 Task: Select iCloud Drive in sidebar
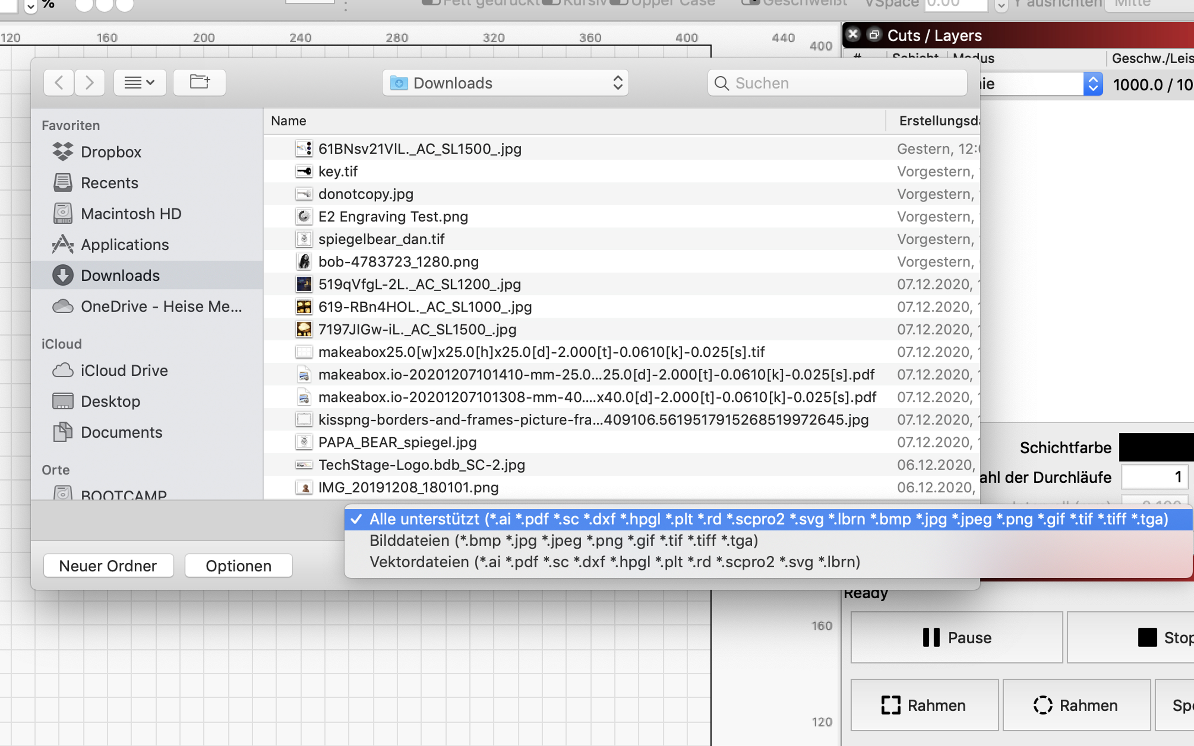[124, 371]
